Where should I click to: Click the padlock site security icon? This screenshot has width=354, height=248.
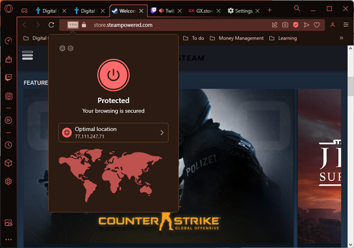point(84,25)
